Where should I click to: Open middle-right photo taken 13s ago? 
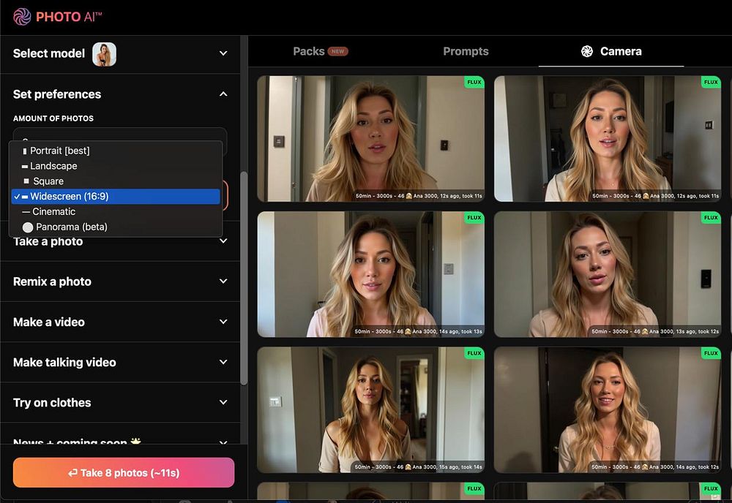(x=608, y=274)
